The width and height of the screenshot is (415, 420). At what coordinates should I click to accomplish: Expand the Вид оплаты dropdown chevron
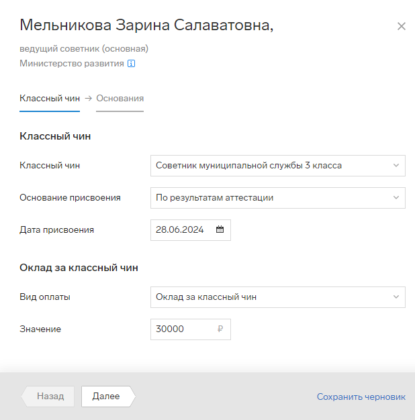pos(396,297)
